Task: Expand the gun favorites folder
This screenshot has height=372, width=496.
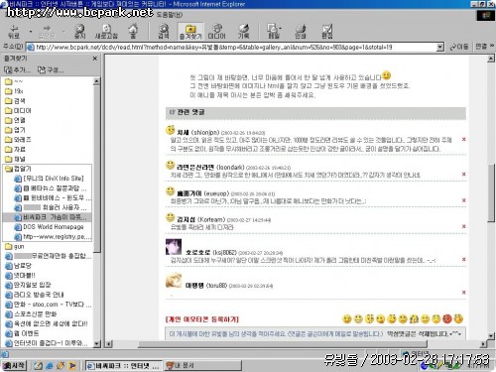Action: point(15,246)
